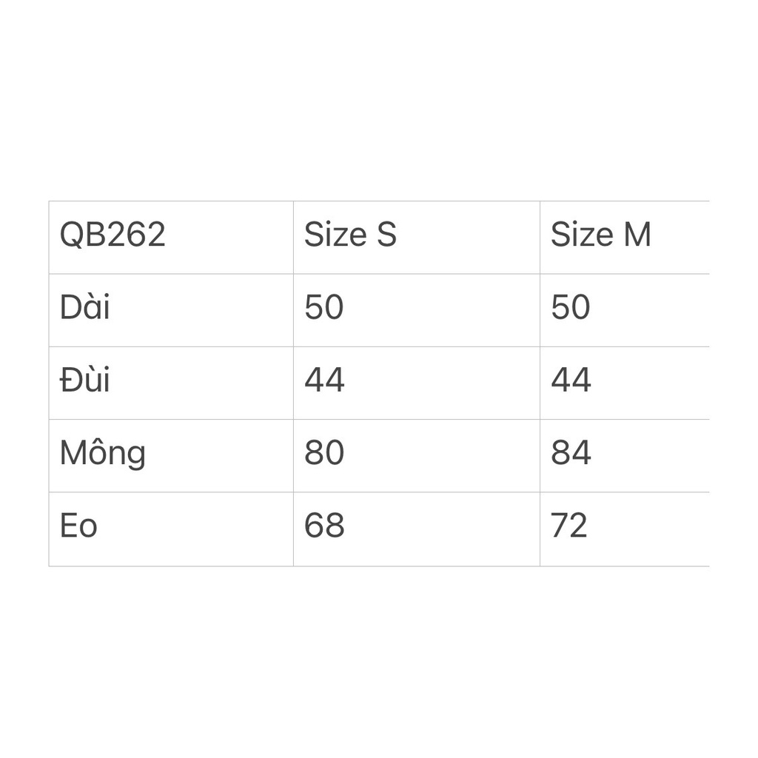This screenshot has width=758, height=758.
Task: Click the Mông measurement 80
Action: pyautogui.click(x=324, y=454)
